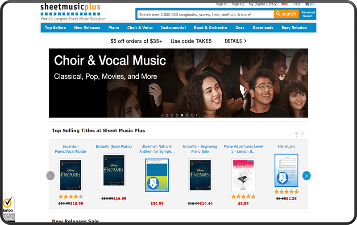Open the Piano menu
357x225 pixels.
pos(114,28)
